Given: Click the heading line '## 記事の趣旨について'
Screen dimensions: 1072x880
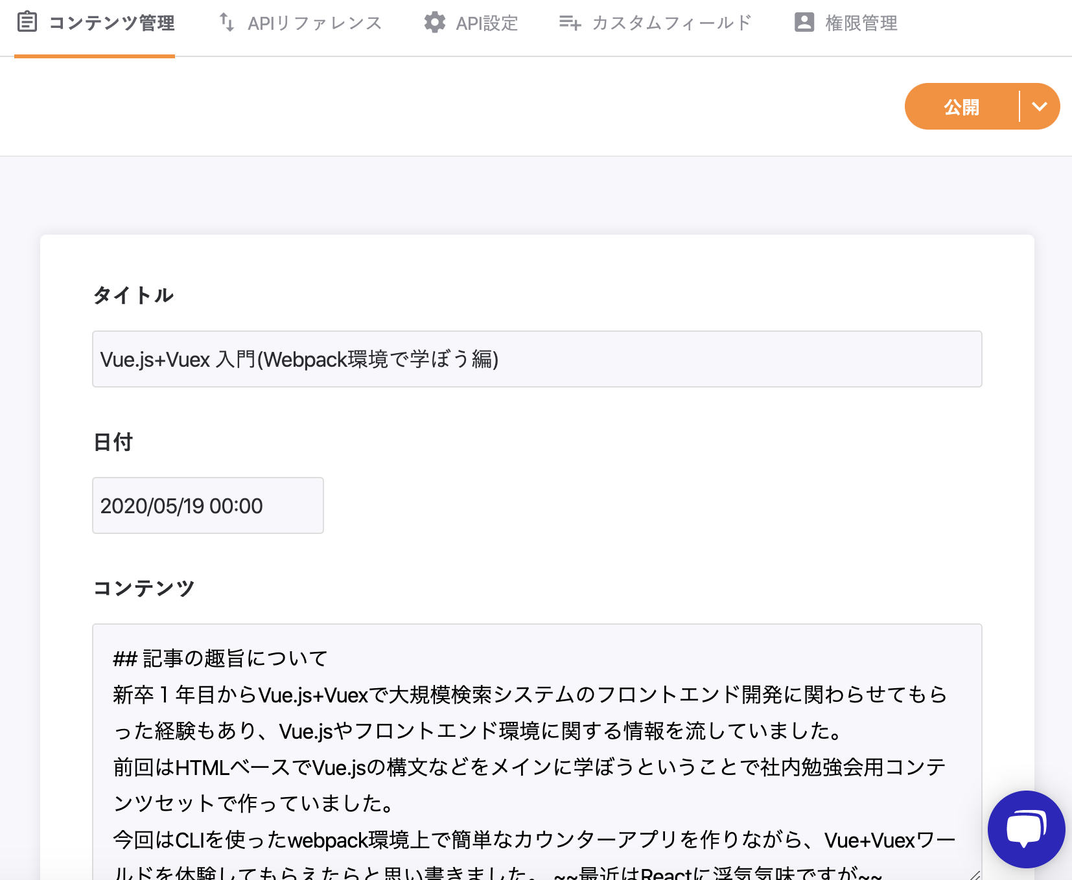Looking at the screenshot, I should click(x=220, y=658).
